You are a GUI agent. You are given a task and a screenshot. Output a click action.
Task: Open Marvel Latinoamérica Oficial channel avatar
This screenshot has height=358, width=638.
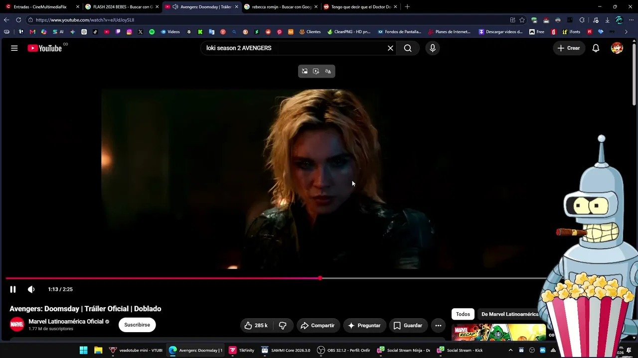[x=17, y=325]
